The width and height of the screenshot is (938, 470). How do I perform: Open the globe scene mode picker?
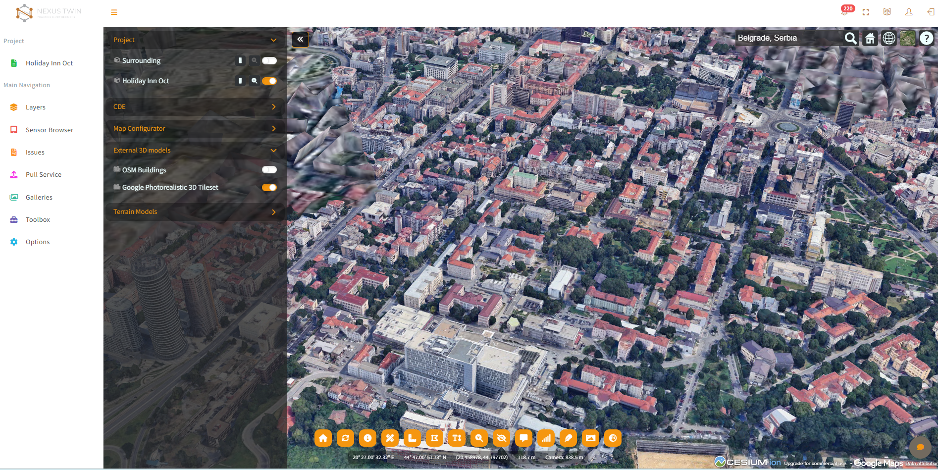tap(889, 38)
